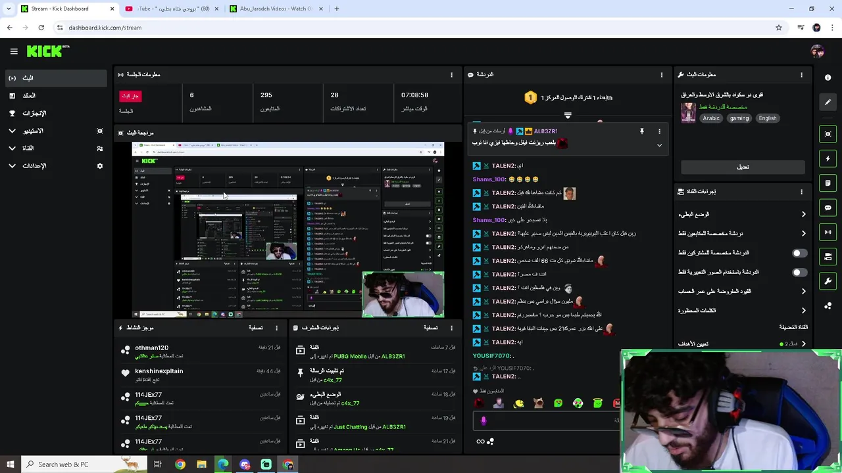
Task: Click the English tag
Action: [x=768, y=118]
